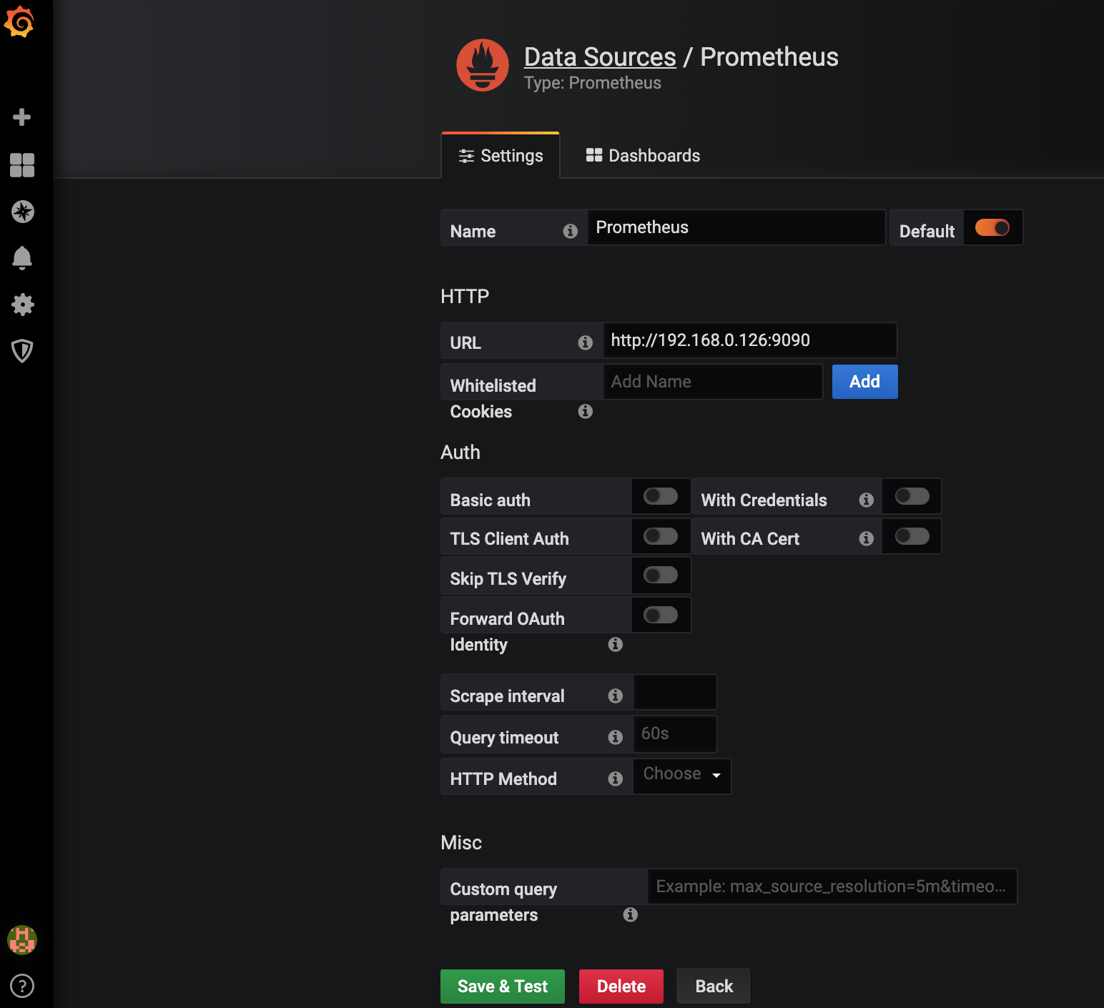Open the Help question mark icon
The image size is (1104, 1008).
(x=22, y=986)
